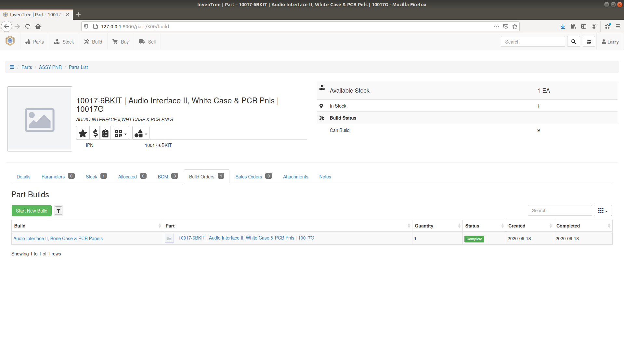Open the stock actions dropdown
The height and width of the screenshot is (351, 624).
140,133
